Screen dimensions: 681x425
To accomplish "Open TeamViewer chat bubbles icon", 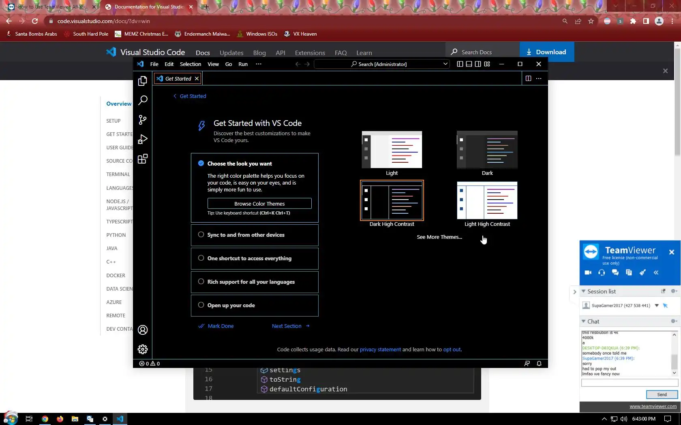I will [615, 272].
